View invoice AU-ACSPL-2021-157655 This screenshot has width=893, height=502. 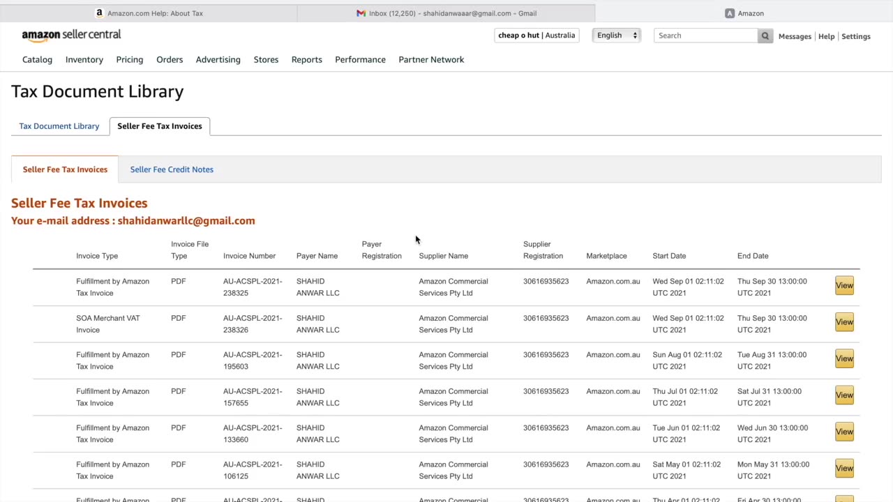(844, 395)
